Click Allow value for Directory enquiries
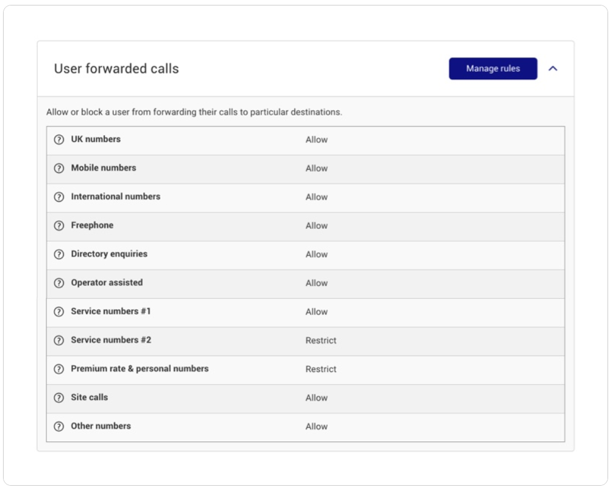Image resolution: width=613 pixels, height=490 pixels. click(317, 254)
